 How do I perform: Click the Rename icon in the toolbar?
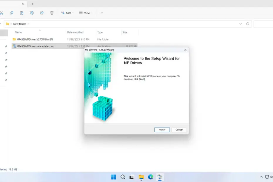[32, 13]
